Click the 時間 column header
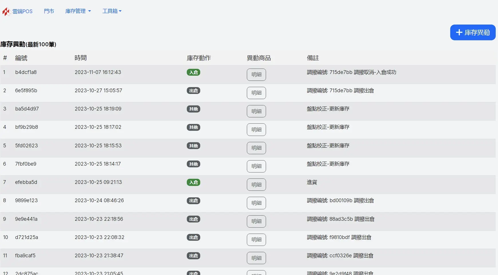The height and width of the screenshot is (275, 498). [x=80, y=58]
